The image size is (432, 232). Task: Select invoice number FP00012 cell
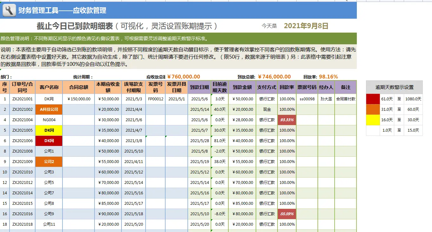tap(156, 99)
